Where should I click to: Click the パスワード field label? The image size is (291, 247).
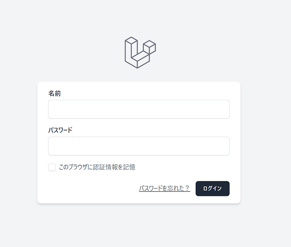(x=60, y=130)
